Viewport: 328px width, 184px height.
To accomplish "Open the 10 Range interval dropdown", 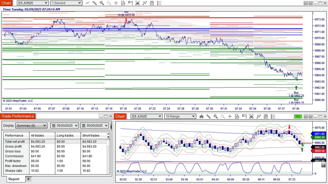I will tap(180, 117).
